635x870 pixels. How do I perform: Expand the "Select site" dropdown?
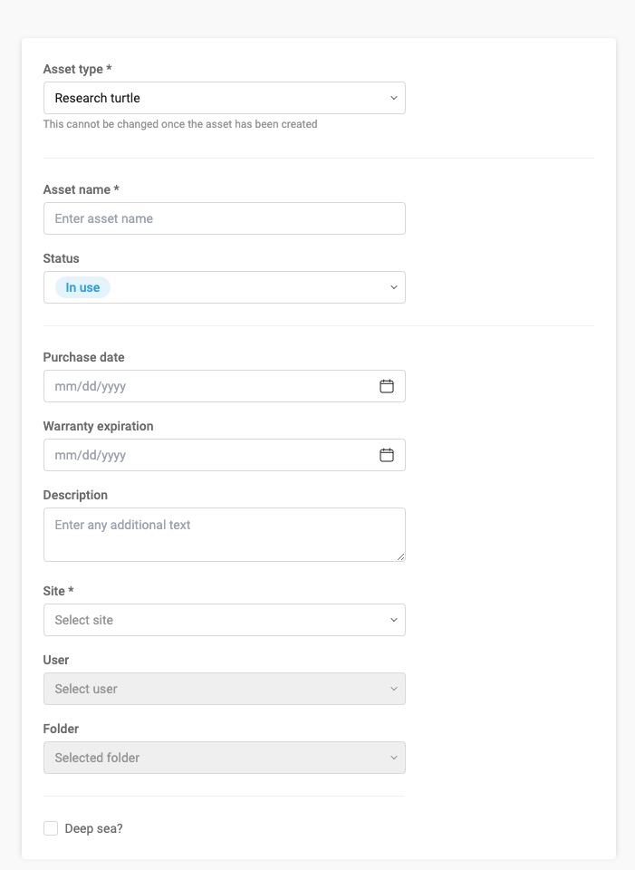point(217,620)
